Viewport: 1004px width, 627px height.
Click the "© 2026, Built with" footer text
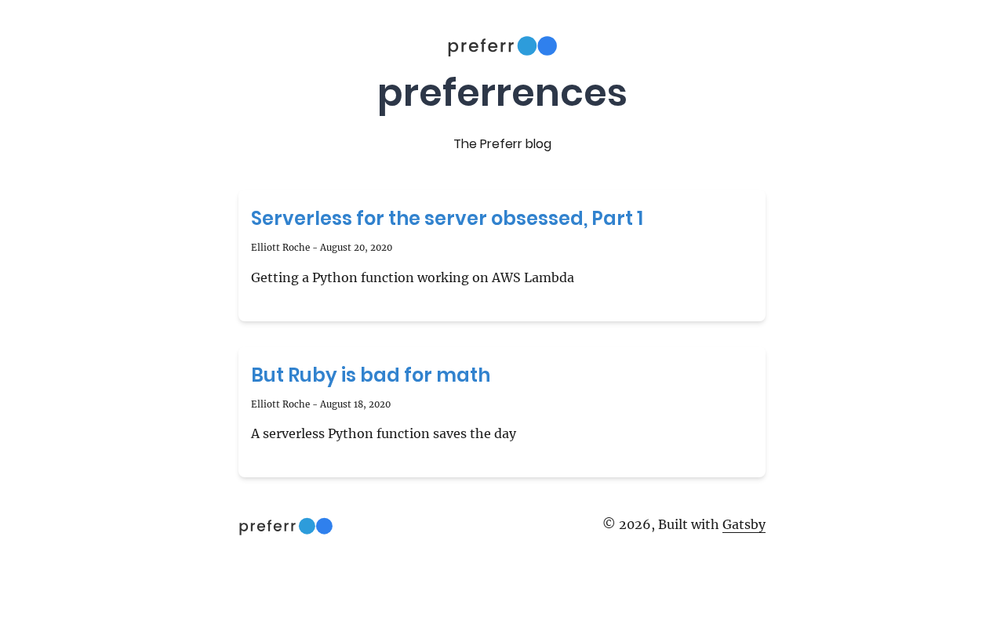[660, 524]
